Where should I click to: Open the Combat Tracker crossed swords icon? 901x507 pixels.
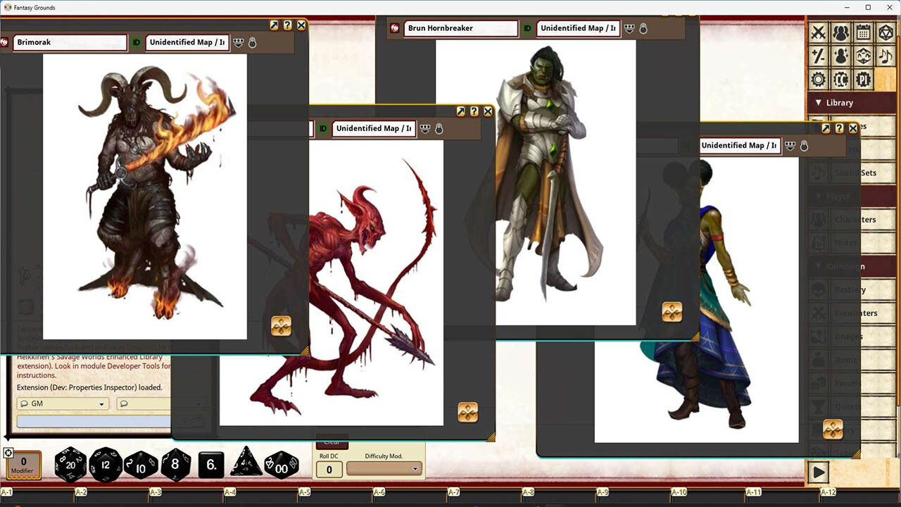(x=819, y=32)
